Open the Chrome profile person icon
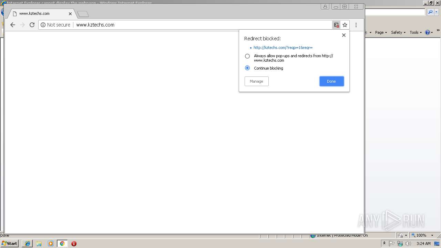 325,7
